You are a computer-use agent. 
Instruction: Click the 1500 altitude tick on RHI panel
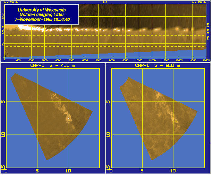click(x=2, y=16)
